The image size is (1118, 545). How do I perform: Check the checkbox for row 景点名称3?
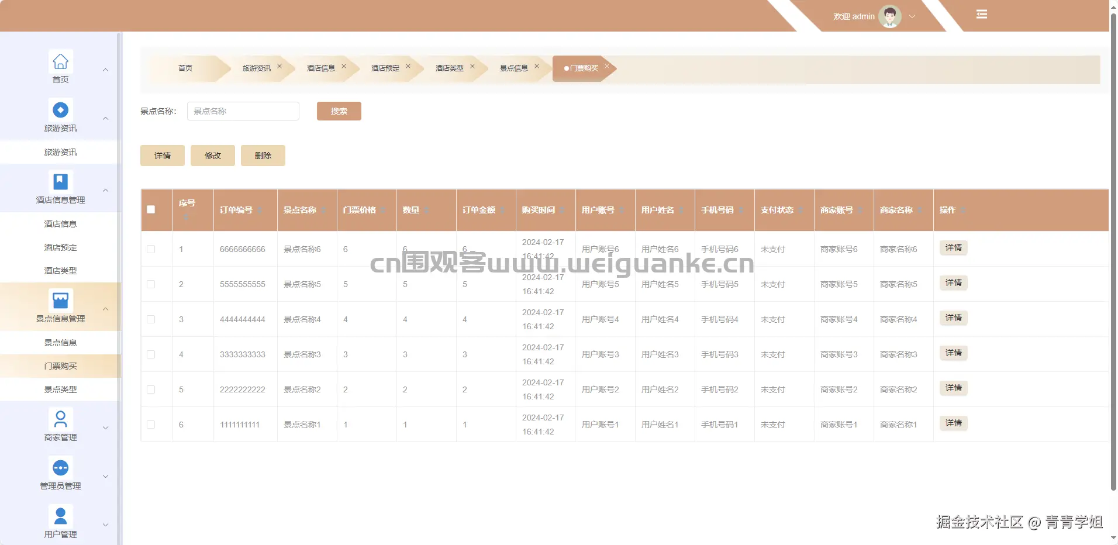pos(151,354)
